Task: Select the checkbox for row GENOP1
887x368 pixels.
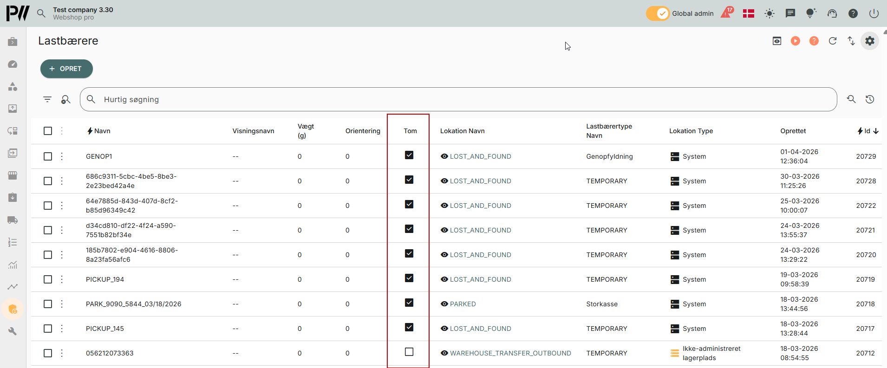Action: [48, 156]
